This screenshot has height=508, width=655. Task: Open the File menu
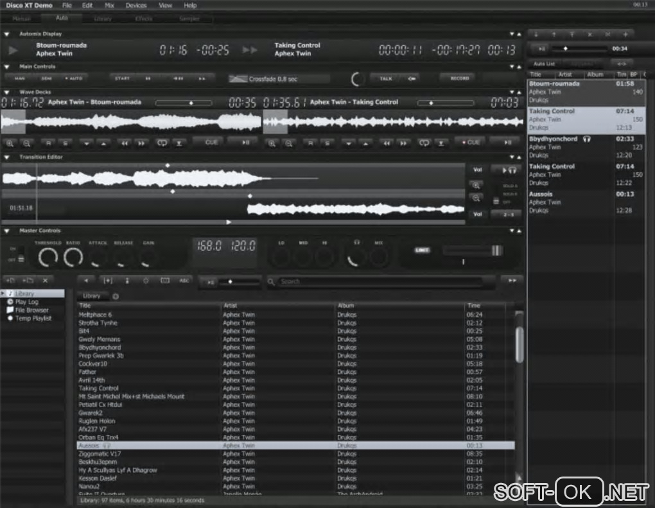point(67,5)
